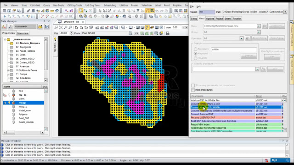The width and height of the screenshot is (294, 165).
Task: Click the printer icon in viewer toolbar
Action: 168,33
